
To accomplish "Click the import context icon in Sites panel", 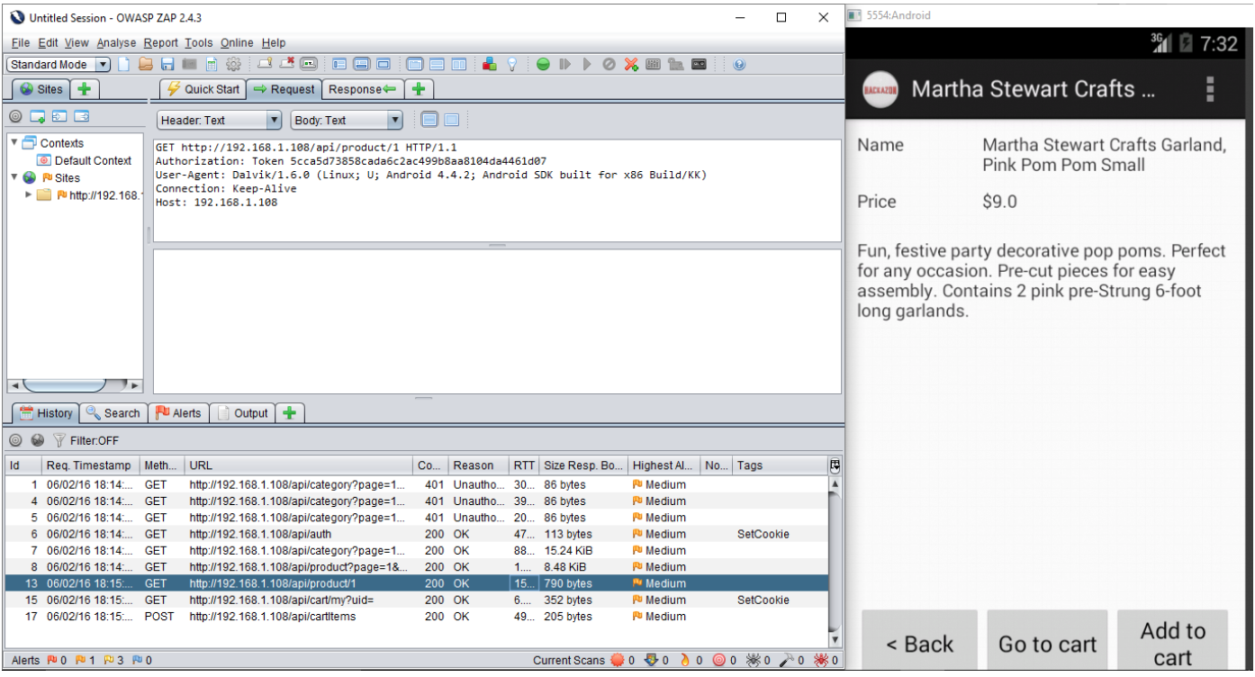I will click(x=59, y=117).
